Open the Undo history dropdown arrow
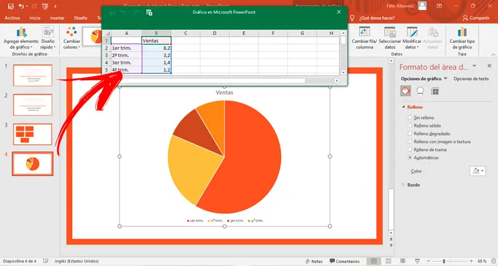 click(x=27, y=6)
